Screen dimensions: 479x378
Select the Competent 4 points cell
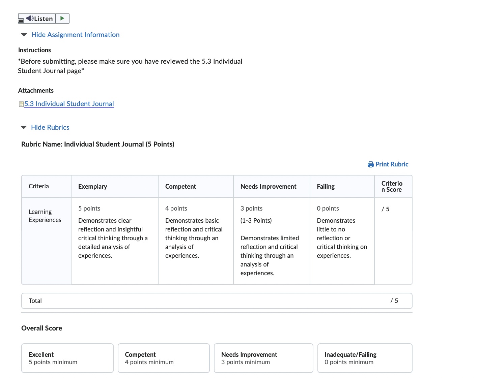point(196,241)
